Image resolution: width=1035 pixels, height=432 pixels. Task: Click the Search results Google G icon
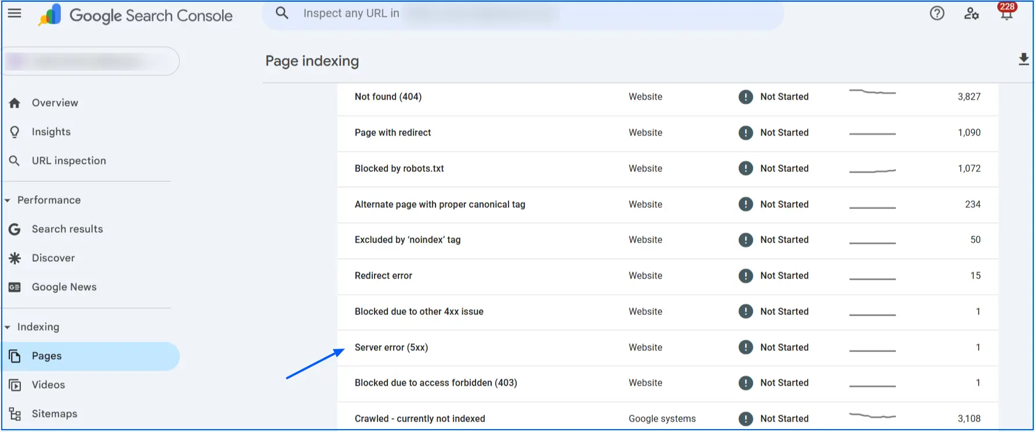tap(15, 229)
